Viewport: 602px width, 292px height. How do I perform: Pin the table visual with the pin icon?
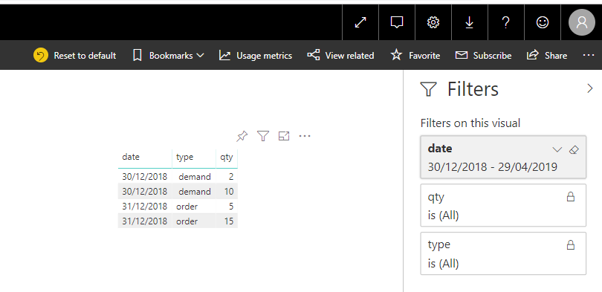242,136
